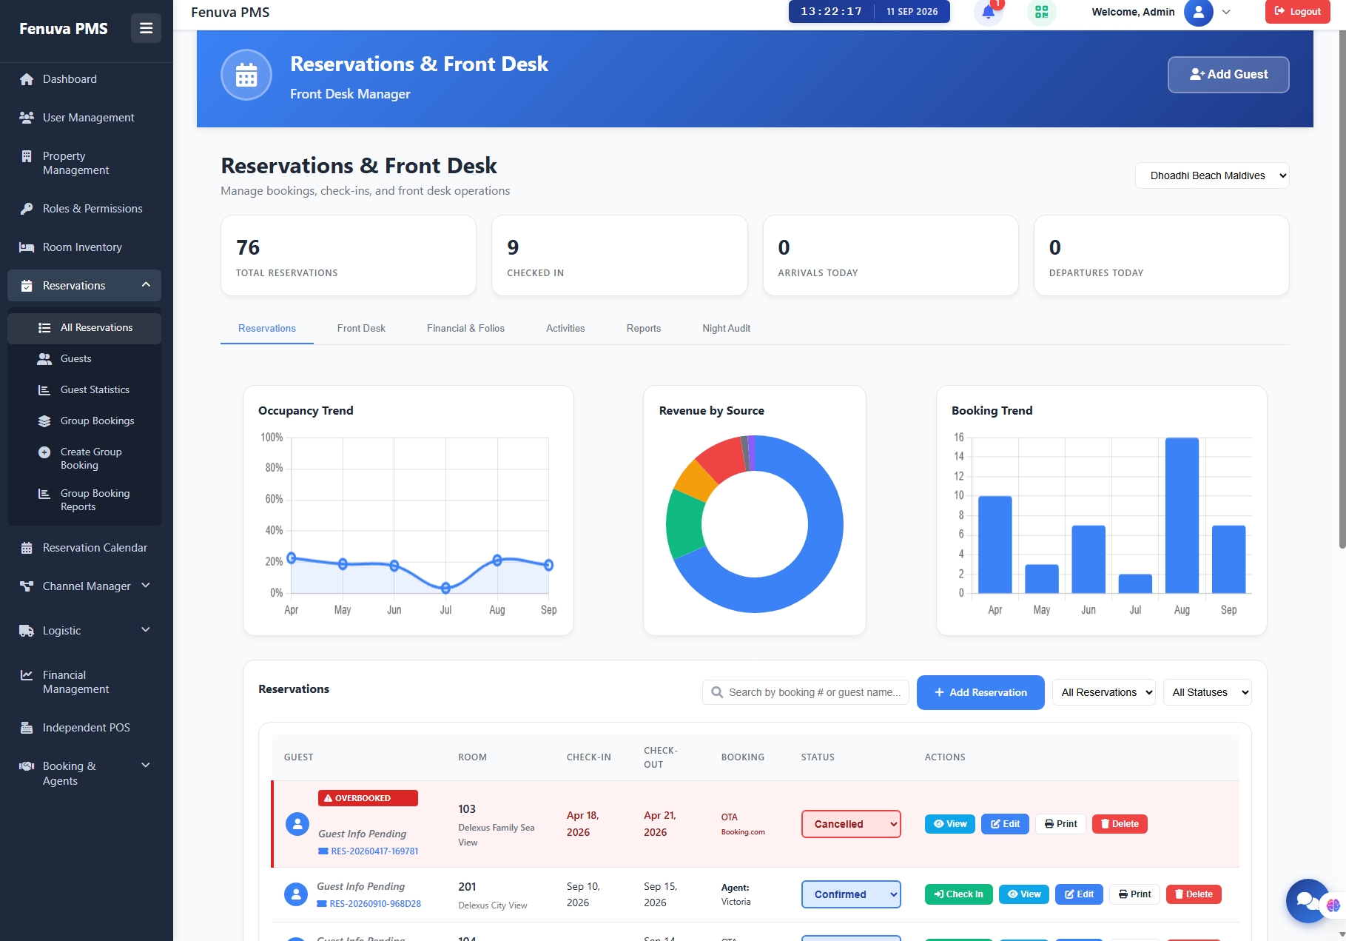Open the Dhoadhi Beach Maldives property selector
Screen dimensions: 1346x941
pyautogui.click(x=1212, y=175)
